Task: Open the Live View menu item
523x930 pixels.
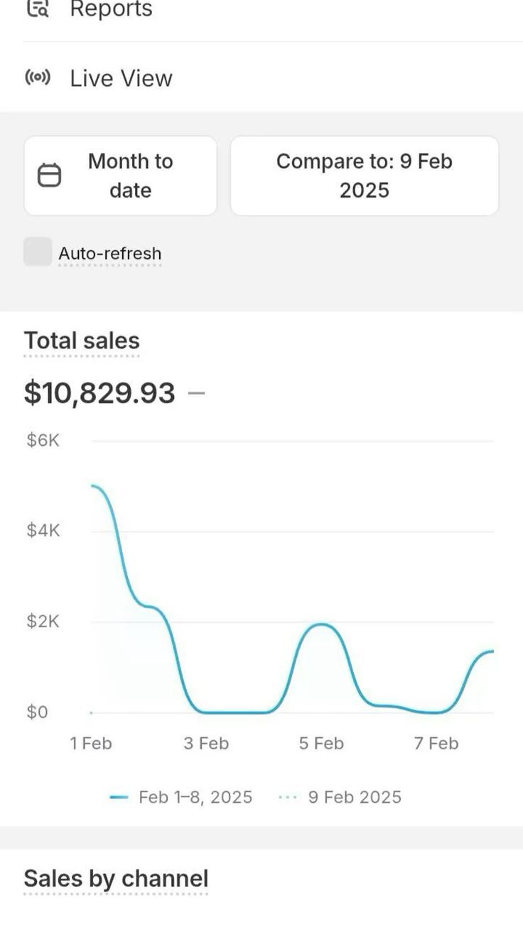Action: (121, 78)
